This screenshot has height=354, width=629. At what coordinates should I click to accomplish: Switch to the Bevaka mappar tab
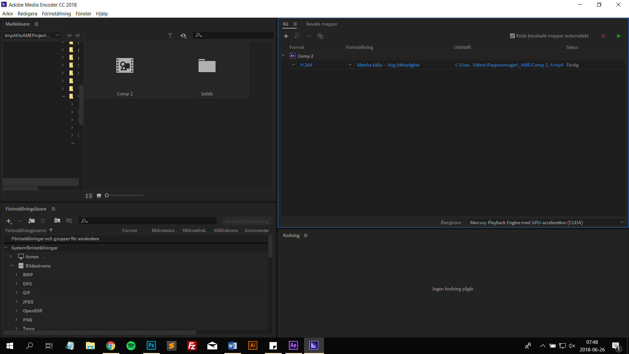point(322,24)
